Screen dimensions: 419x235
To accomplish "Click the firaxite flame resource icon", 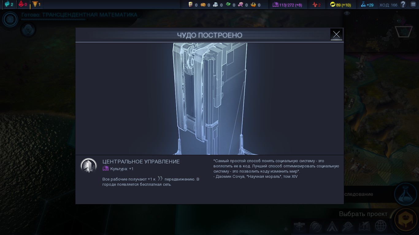I will (x=253, y=5).
